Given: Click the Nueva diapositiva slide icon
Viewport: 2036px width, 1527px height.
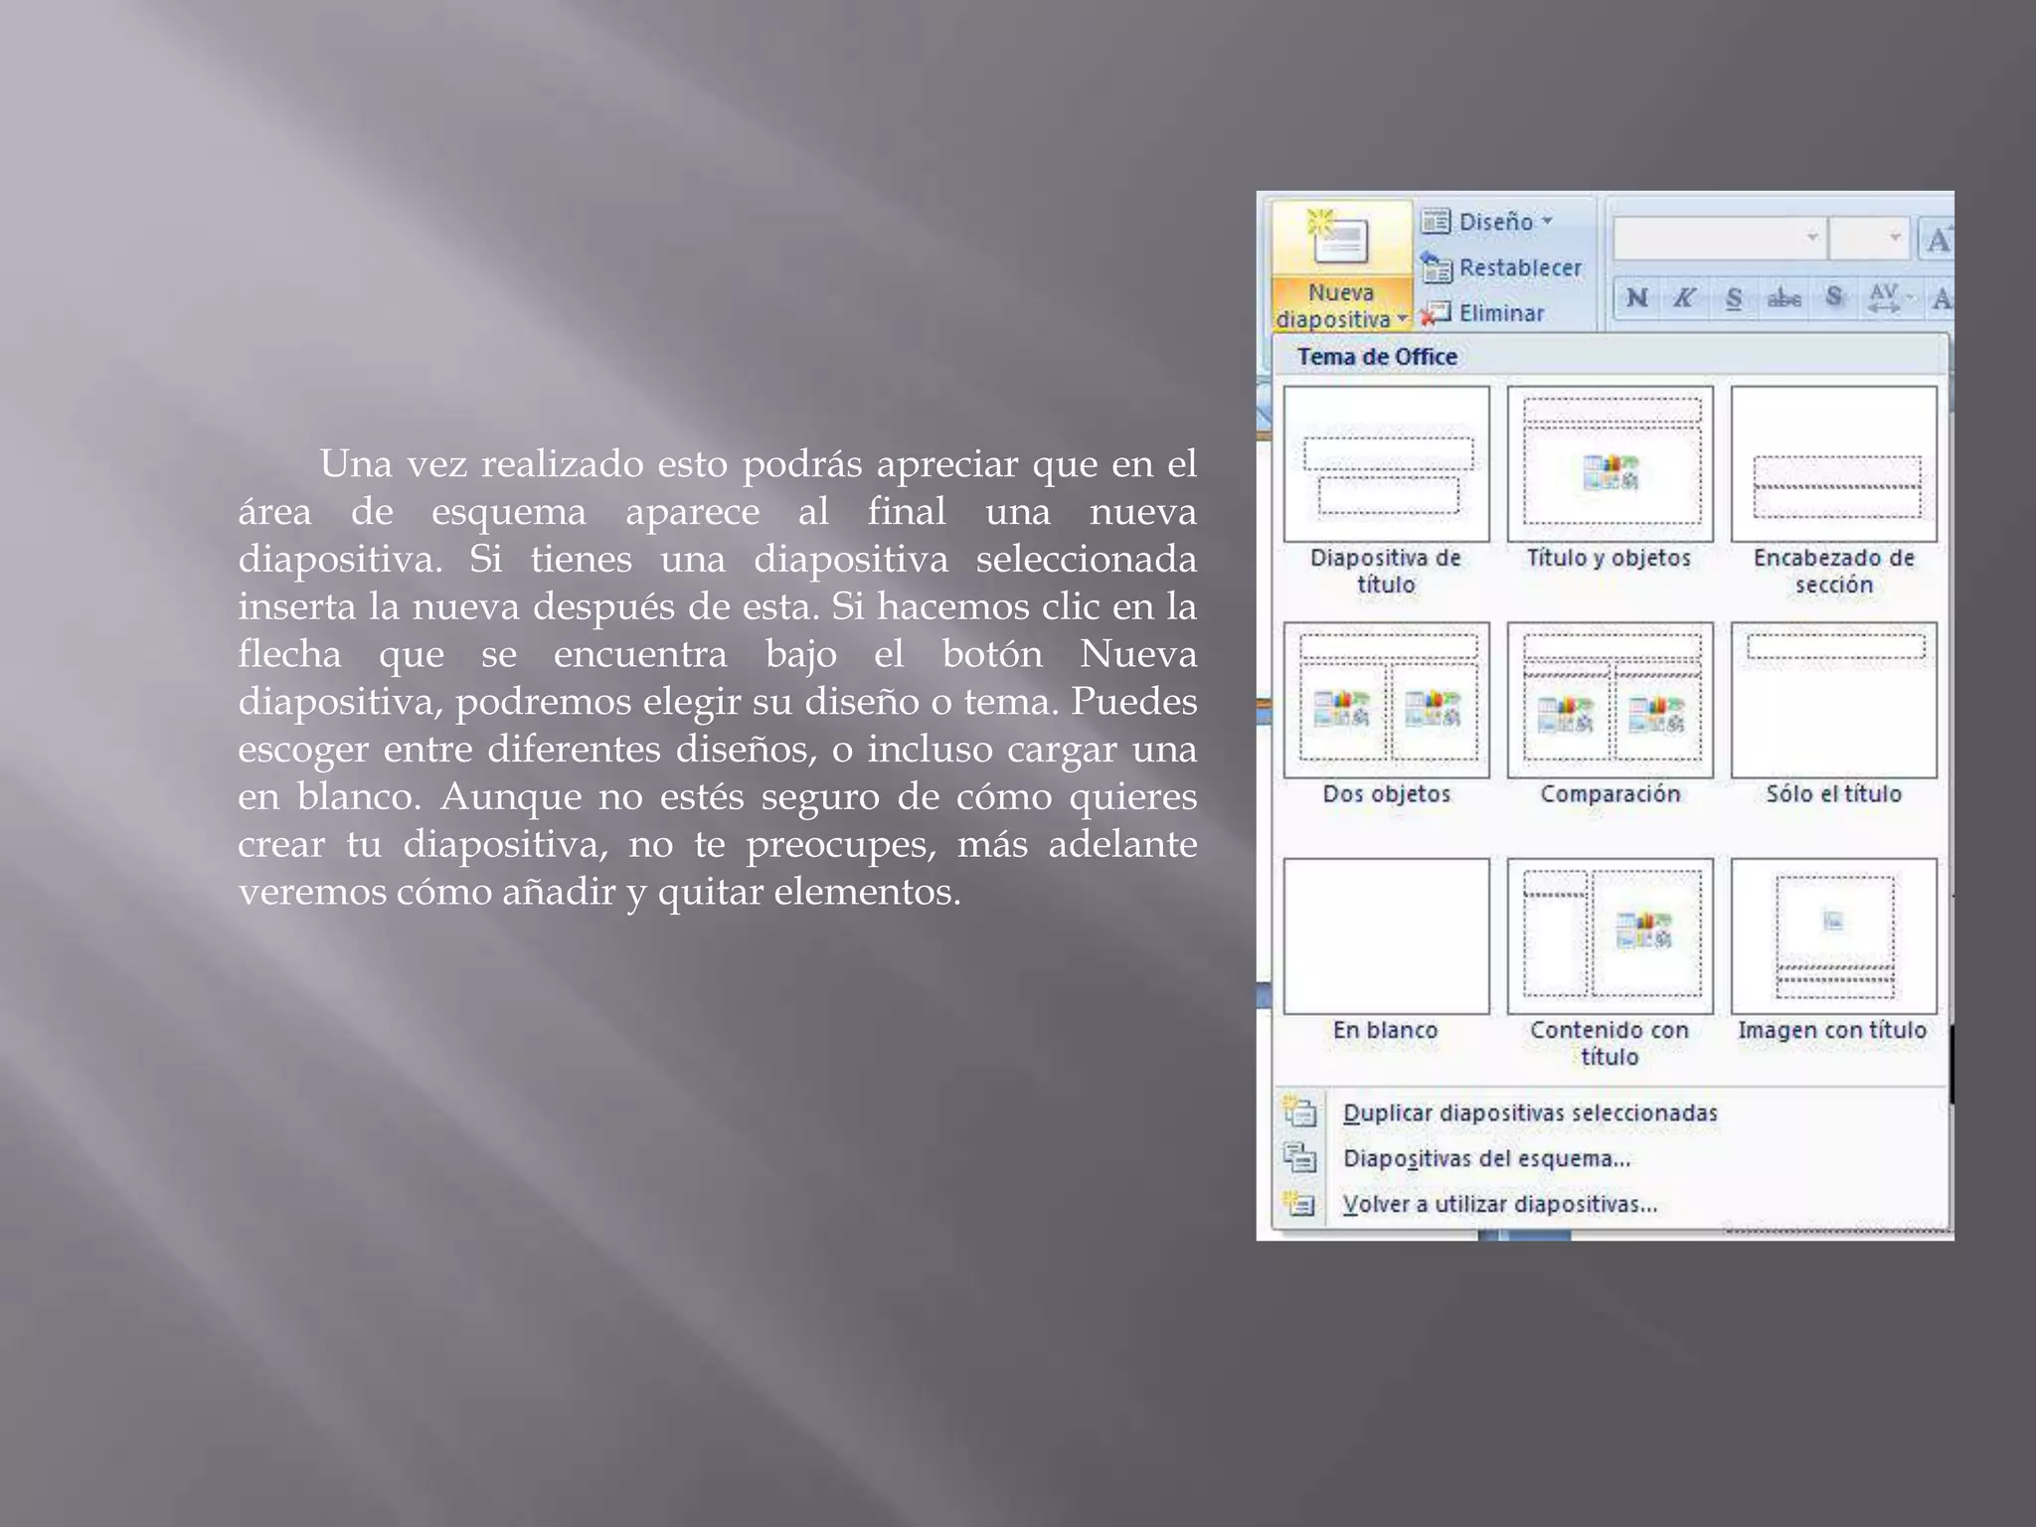Looking at the screenshot, I should pos(1338,241).
